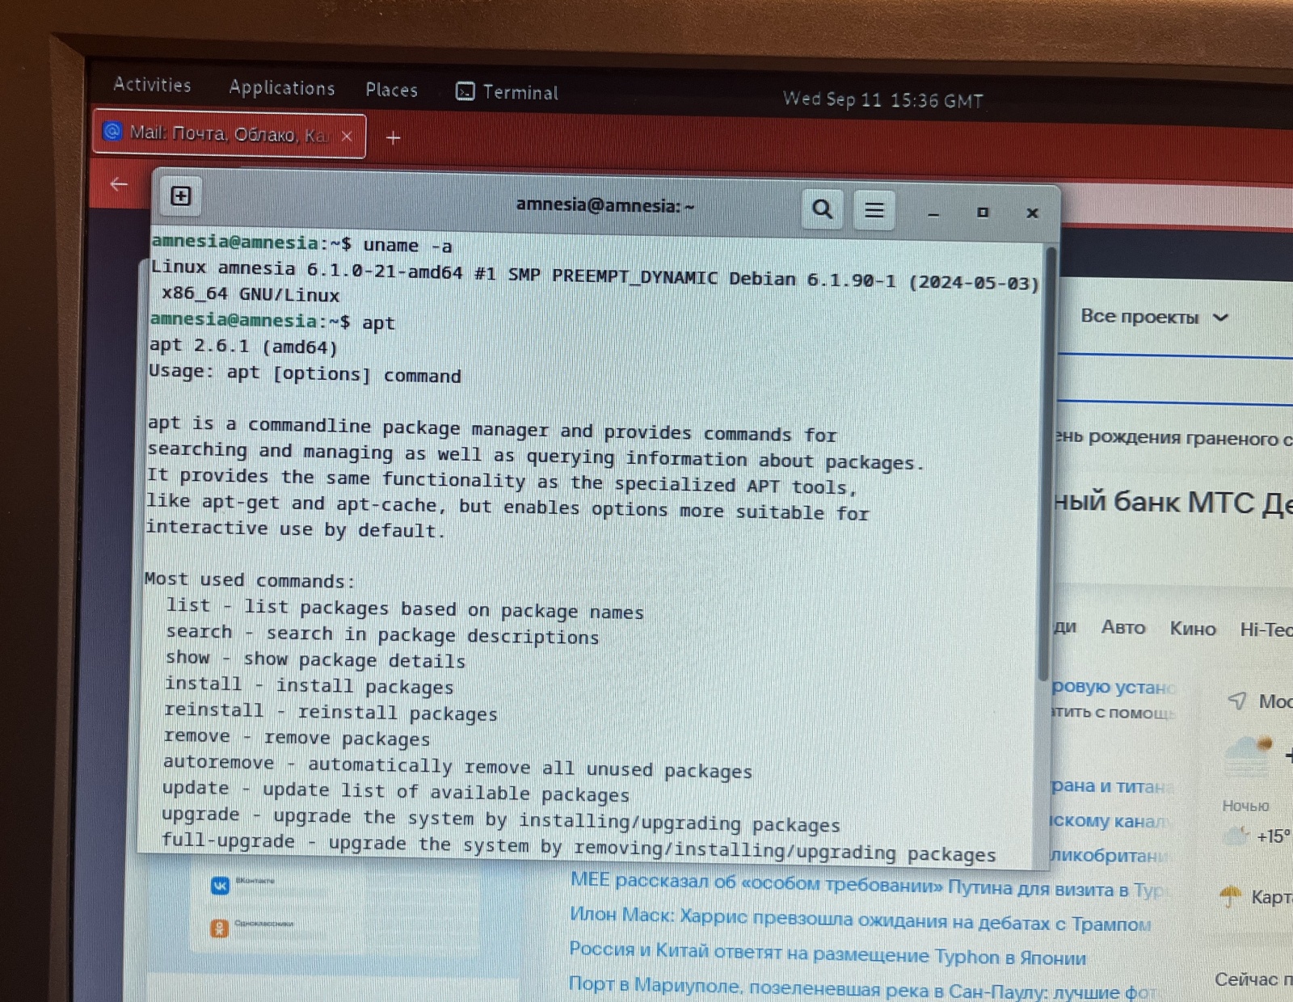This screenshot has height=1002, width=1293.
Task: Minimize the amnesia terminal window
Action: point(933,214)
